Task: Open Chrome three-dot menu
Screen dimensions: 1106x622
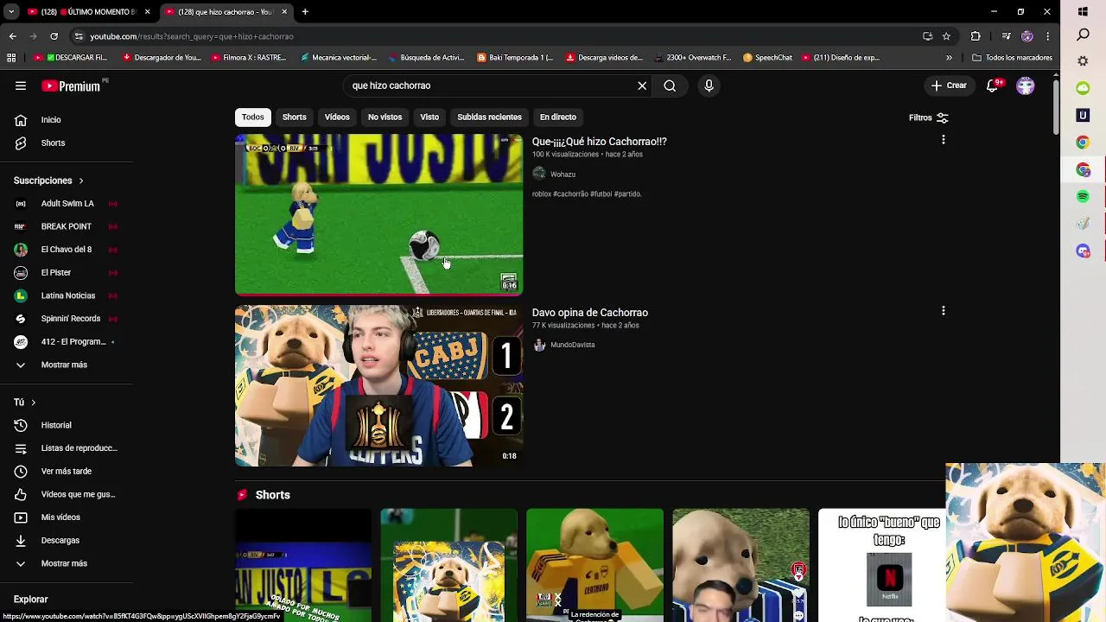Action: point(1047,36)
